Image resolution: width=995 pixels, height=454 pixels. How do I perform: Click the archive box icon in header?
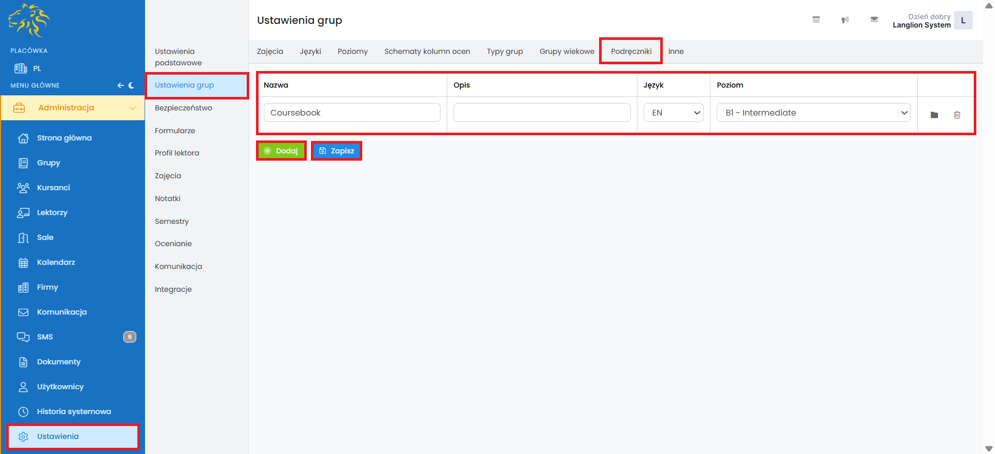[x=816, y=20]
